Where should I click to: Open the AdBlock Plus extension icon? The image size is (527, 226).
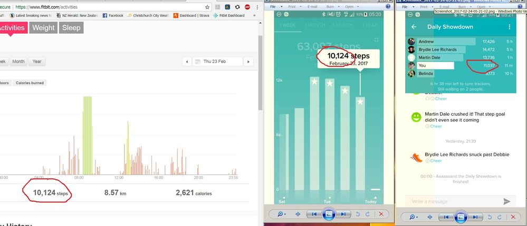pos(247,7)
